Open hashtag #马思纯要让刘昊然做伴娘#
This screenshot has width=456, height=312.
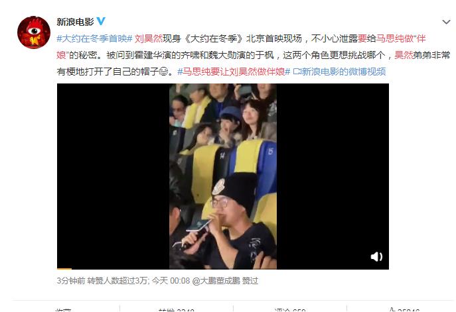coord(234,72)
